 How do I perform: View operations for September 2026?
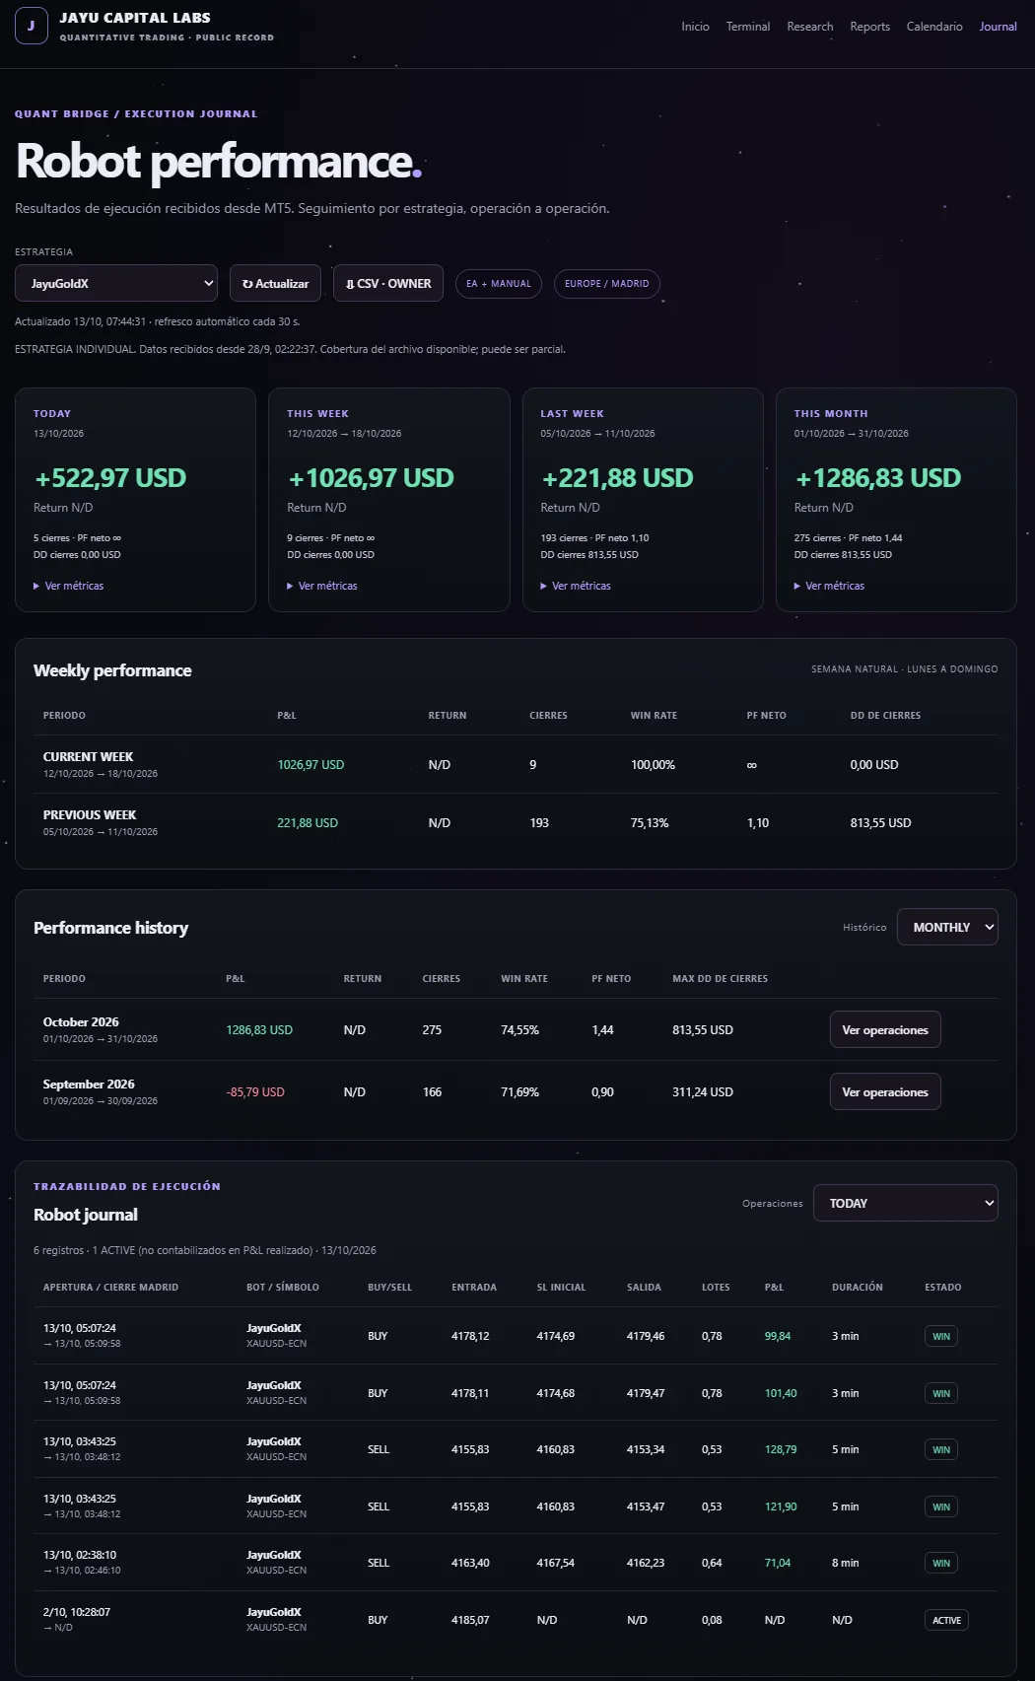pyautogui.click(x=885, y=1092)
